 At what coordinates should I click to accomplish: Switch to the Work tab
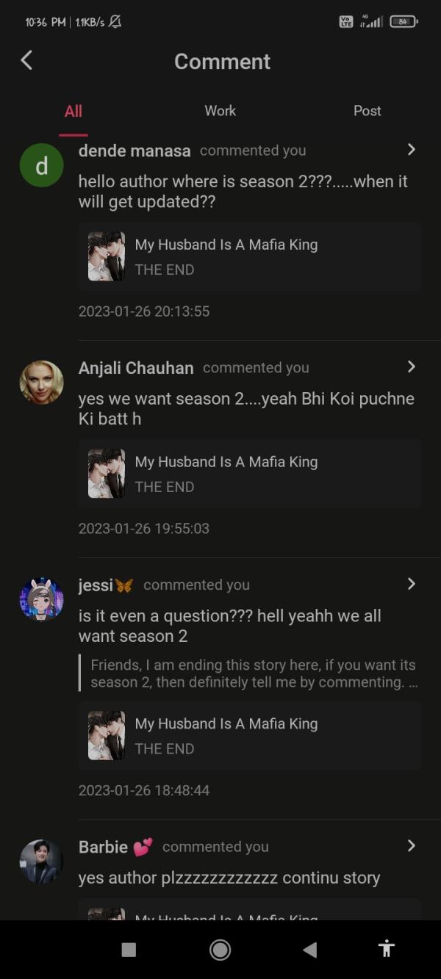220,111
